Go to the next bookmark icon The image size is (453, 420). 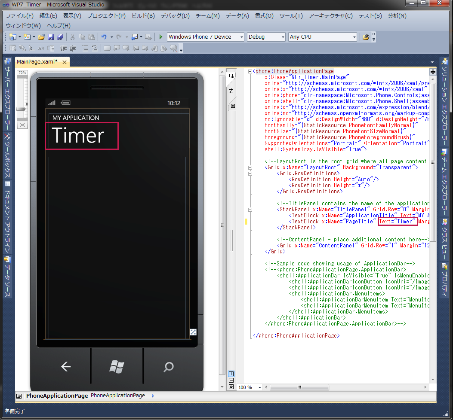[x=126, y=48]
